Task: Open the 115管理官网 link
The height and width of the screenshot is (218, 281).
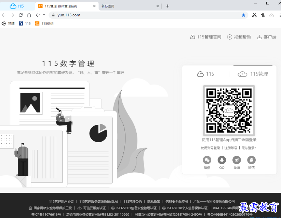Action: click(205, 37)
